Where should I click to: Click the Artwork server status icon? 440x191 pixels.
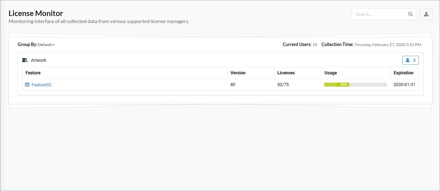[x=25, y=60]
